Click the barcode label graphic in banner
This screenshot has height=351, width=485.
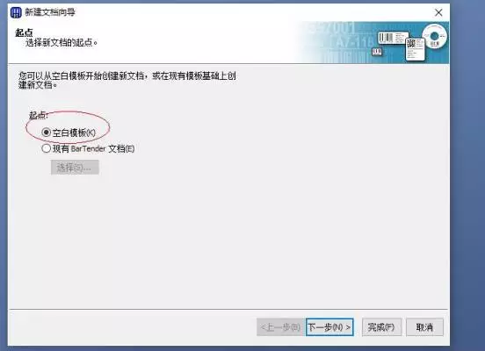click(392, 39)
